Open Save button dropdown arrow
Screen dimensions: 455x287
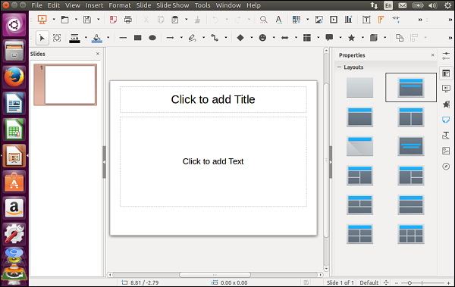pos(99,20)
